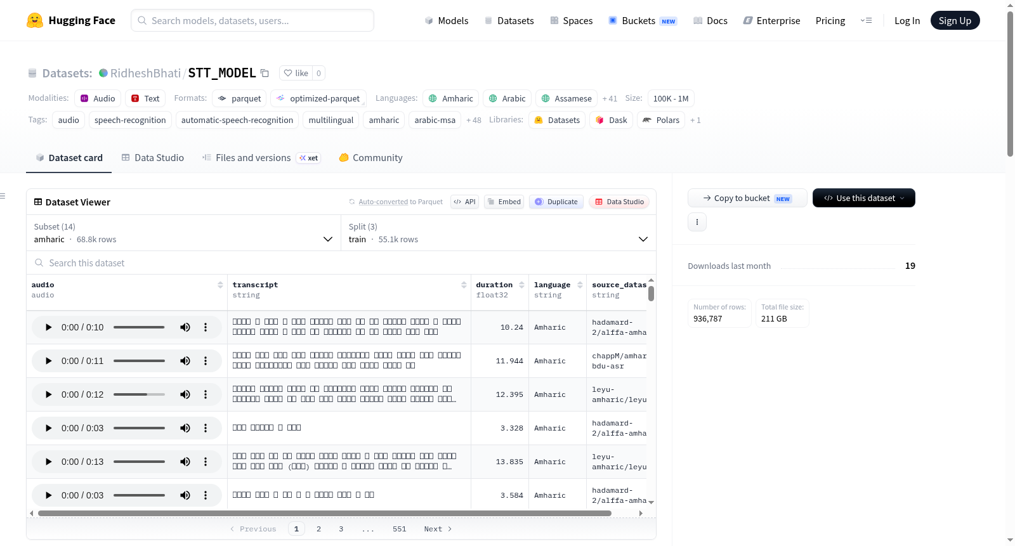The width and height of the screenshot is (1015, 546).
Task: Open the Files and versions tab
Action: [261, 158]
